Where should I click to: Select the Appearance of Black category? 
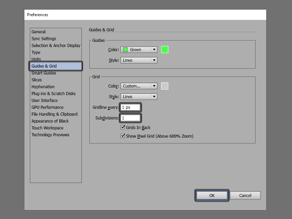[x=50, y=121]
